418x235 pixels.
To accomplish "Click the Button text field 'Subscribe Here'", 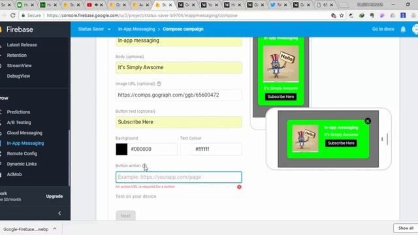I will [x=179, y=122].
